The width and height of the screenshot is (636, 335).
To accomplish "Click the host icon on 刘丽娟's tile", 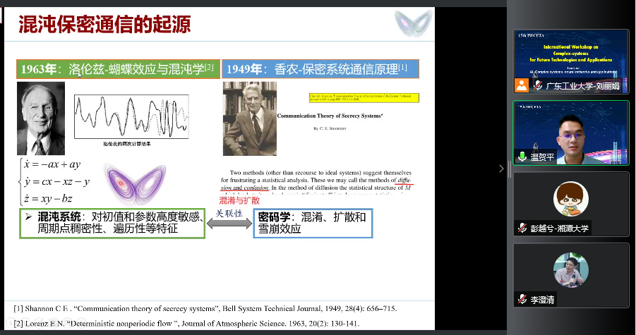I will click(522, 85).
